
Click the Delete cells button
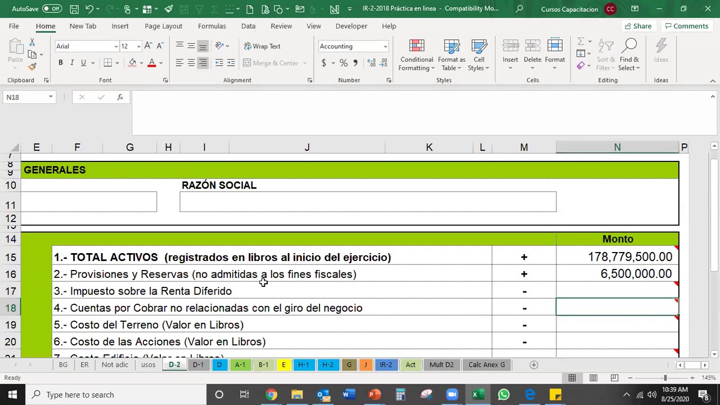point(533,55)
